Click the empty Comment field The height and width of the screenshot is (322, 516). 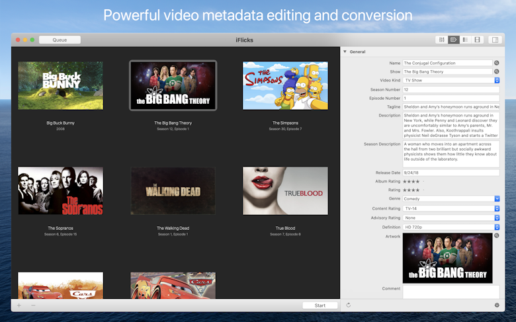tap(451, 292)
